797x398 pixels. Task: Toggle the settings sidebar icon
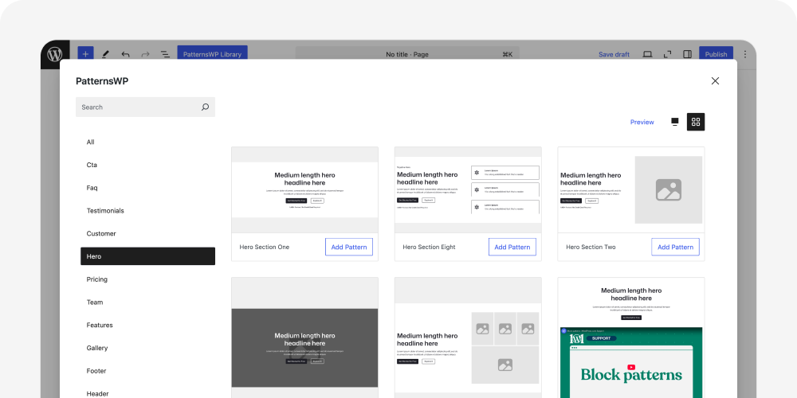coord(687,54)
